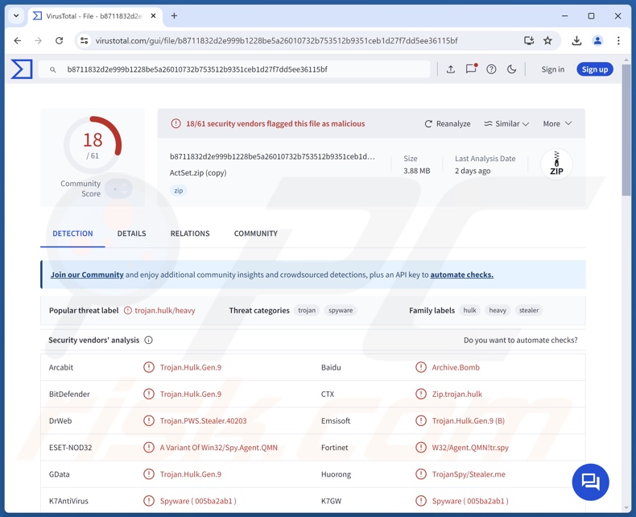The width and height of the screenshot is (636, 517).
Task: Follow the Join our Community link
Action: coord(87,275)
